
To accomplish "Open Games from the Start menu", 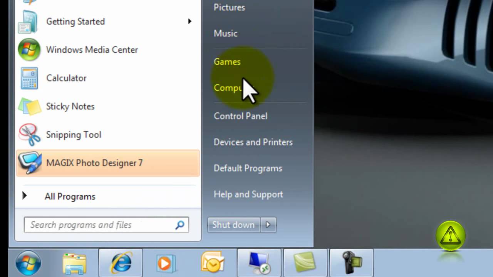I will point(227,62).
